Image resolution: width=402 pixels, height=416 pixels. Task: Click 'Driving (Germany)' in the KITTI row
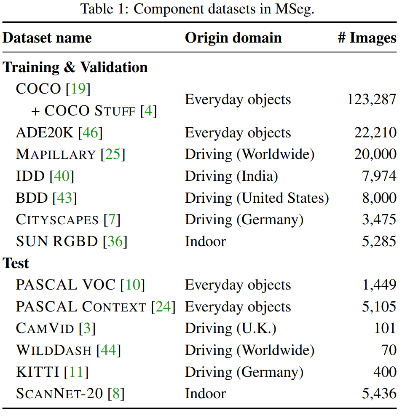pyautogui.click(x=244, y=372)
